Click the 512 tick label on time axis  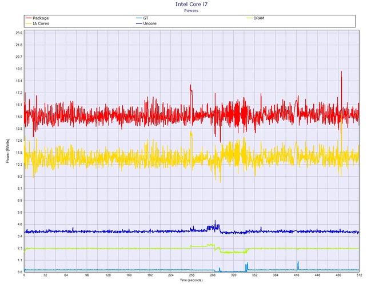pos(359,275)
